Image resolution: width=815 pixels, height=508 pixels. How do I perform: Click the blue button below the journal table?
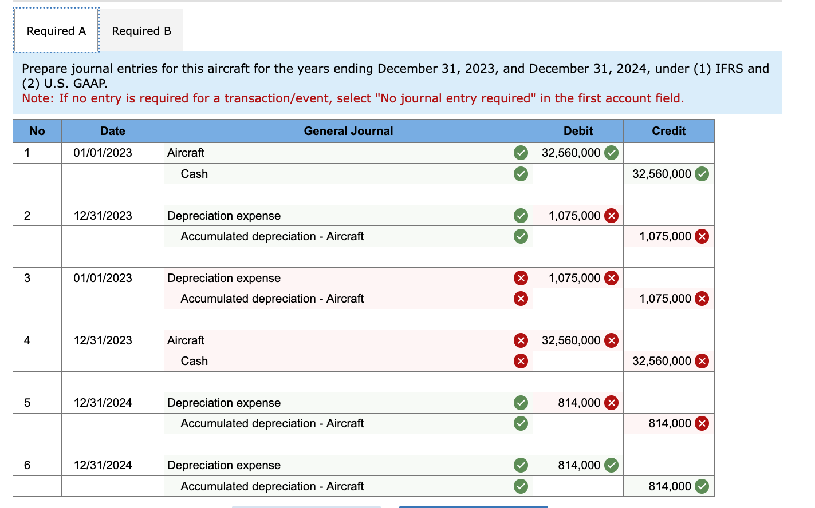pos(473,506)
